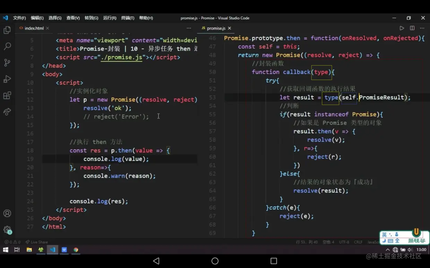Switch to the index.html tab
430x268 pixels.
tap(34, 28)
